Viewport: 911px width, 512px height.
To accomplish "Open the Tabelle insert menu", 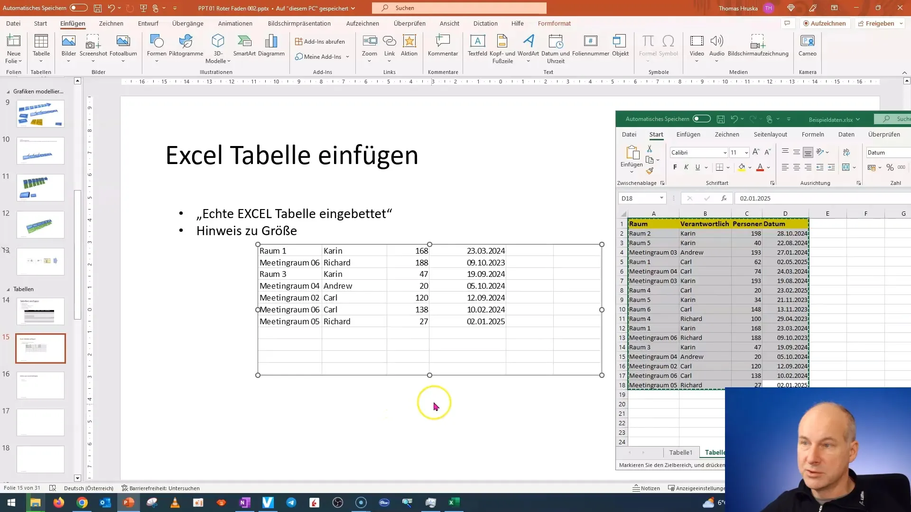I will [x=41, y=49].
